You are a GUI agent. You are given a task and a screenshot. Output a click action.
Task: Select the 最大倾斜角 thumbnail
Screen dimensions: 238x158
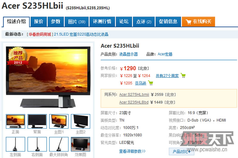click(59, 144)
